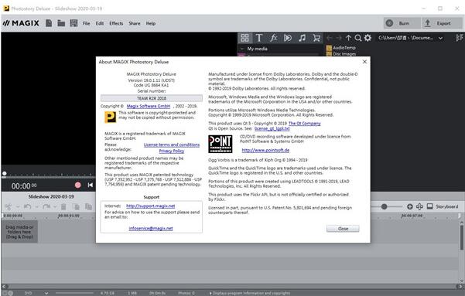
Task: Open the transitions/templates play-arrow tab
Action: (288, 38)
